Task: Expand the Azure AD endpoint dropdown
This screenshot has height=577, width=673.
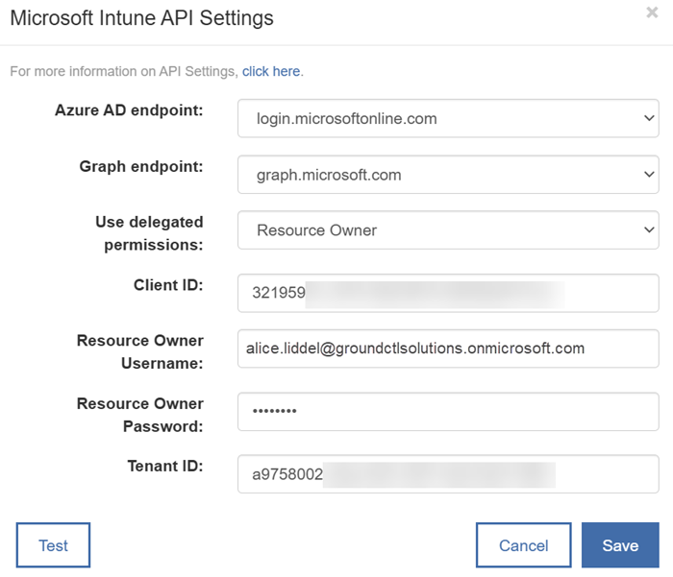Action: point(447,119)
